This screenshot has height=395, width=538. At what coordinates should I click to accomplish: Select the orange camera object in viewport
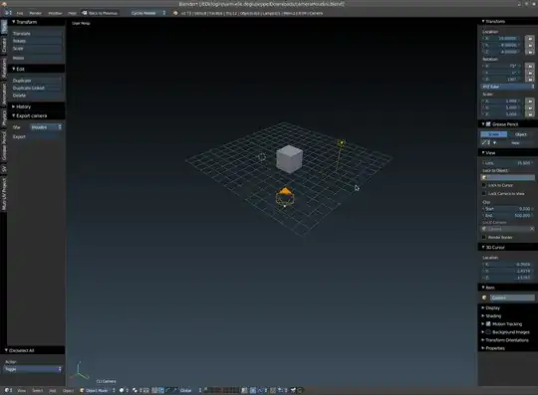(x=285, y=197)
